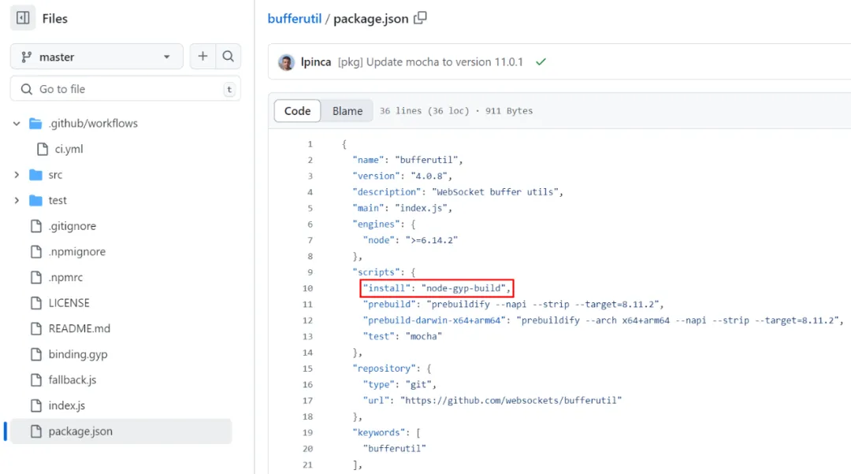Image resolution: width=851 pixels, height=474 pixels.
Task: Open commit message Update mocha to 11.0.1
Action: pyautogui.click(x=430, y=62)
